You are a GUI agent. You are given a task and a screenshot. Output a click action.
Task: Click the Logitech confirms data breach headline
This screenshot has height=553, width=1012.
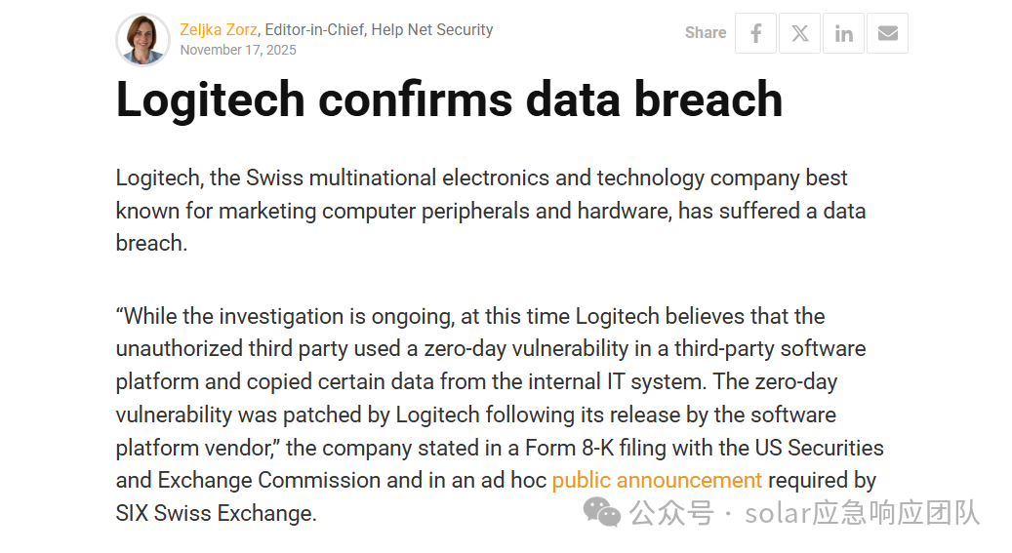[449, 99]
